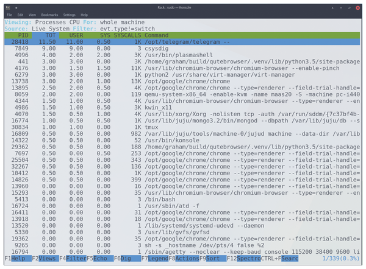The width and height of the screenshot is (366, 269).
Task: Click CTRL+F Search button
Action: [279, 259]
